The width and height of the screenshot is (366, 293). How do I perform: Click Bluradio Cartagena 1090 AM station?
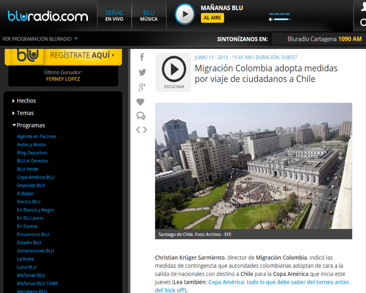pyautogui.click(x=324, y=39)
